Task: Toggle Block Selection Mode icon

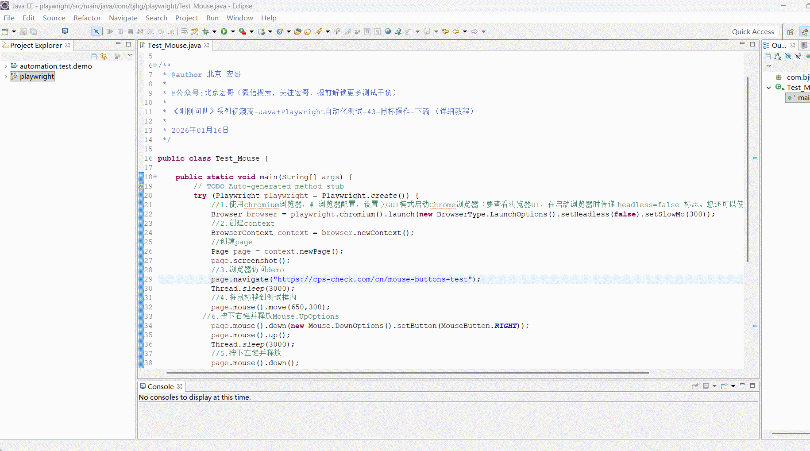Action: [x=367, y=31]
